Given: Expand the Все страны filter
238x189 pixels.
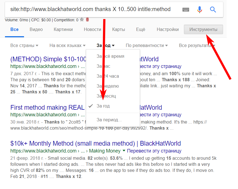Looking at the screenshot, I should 24,45.
